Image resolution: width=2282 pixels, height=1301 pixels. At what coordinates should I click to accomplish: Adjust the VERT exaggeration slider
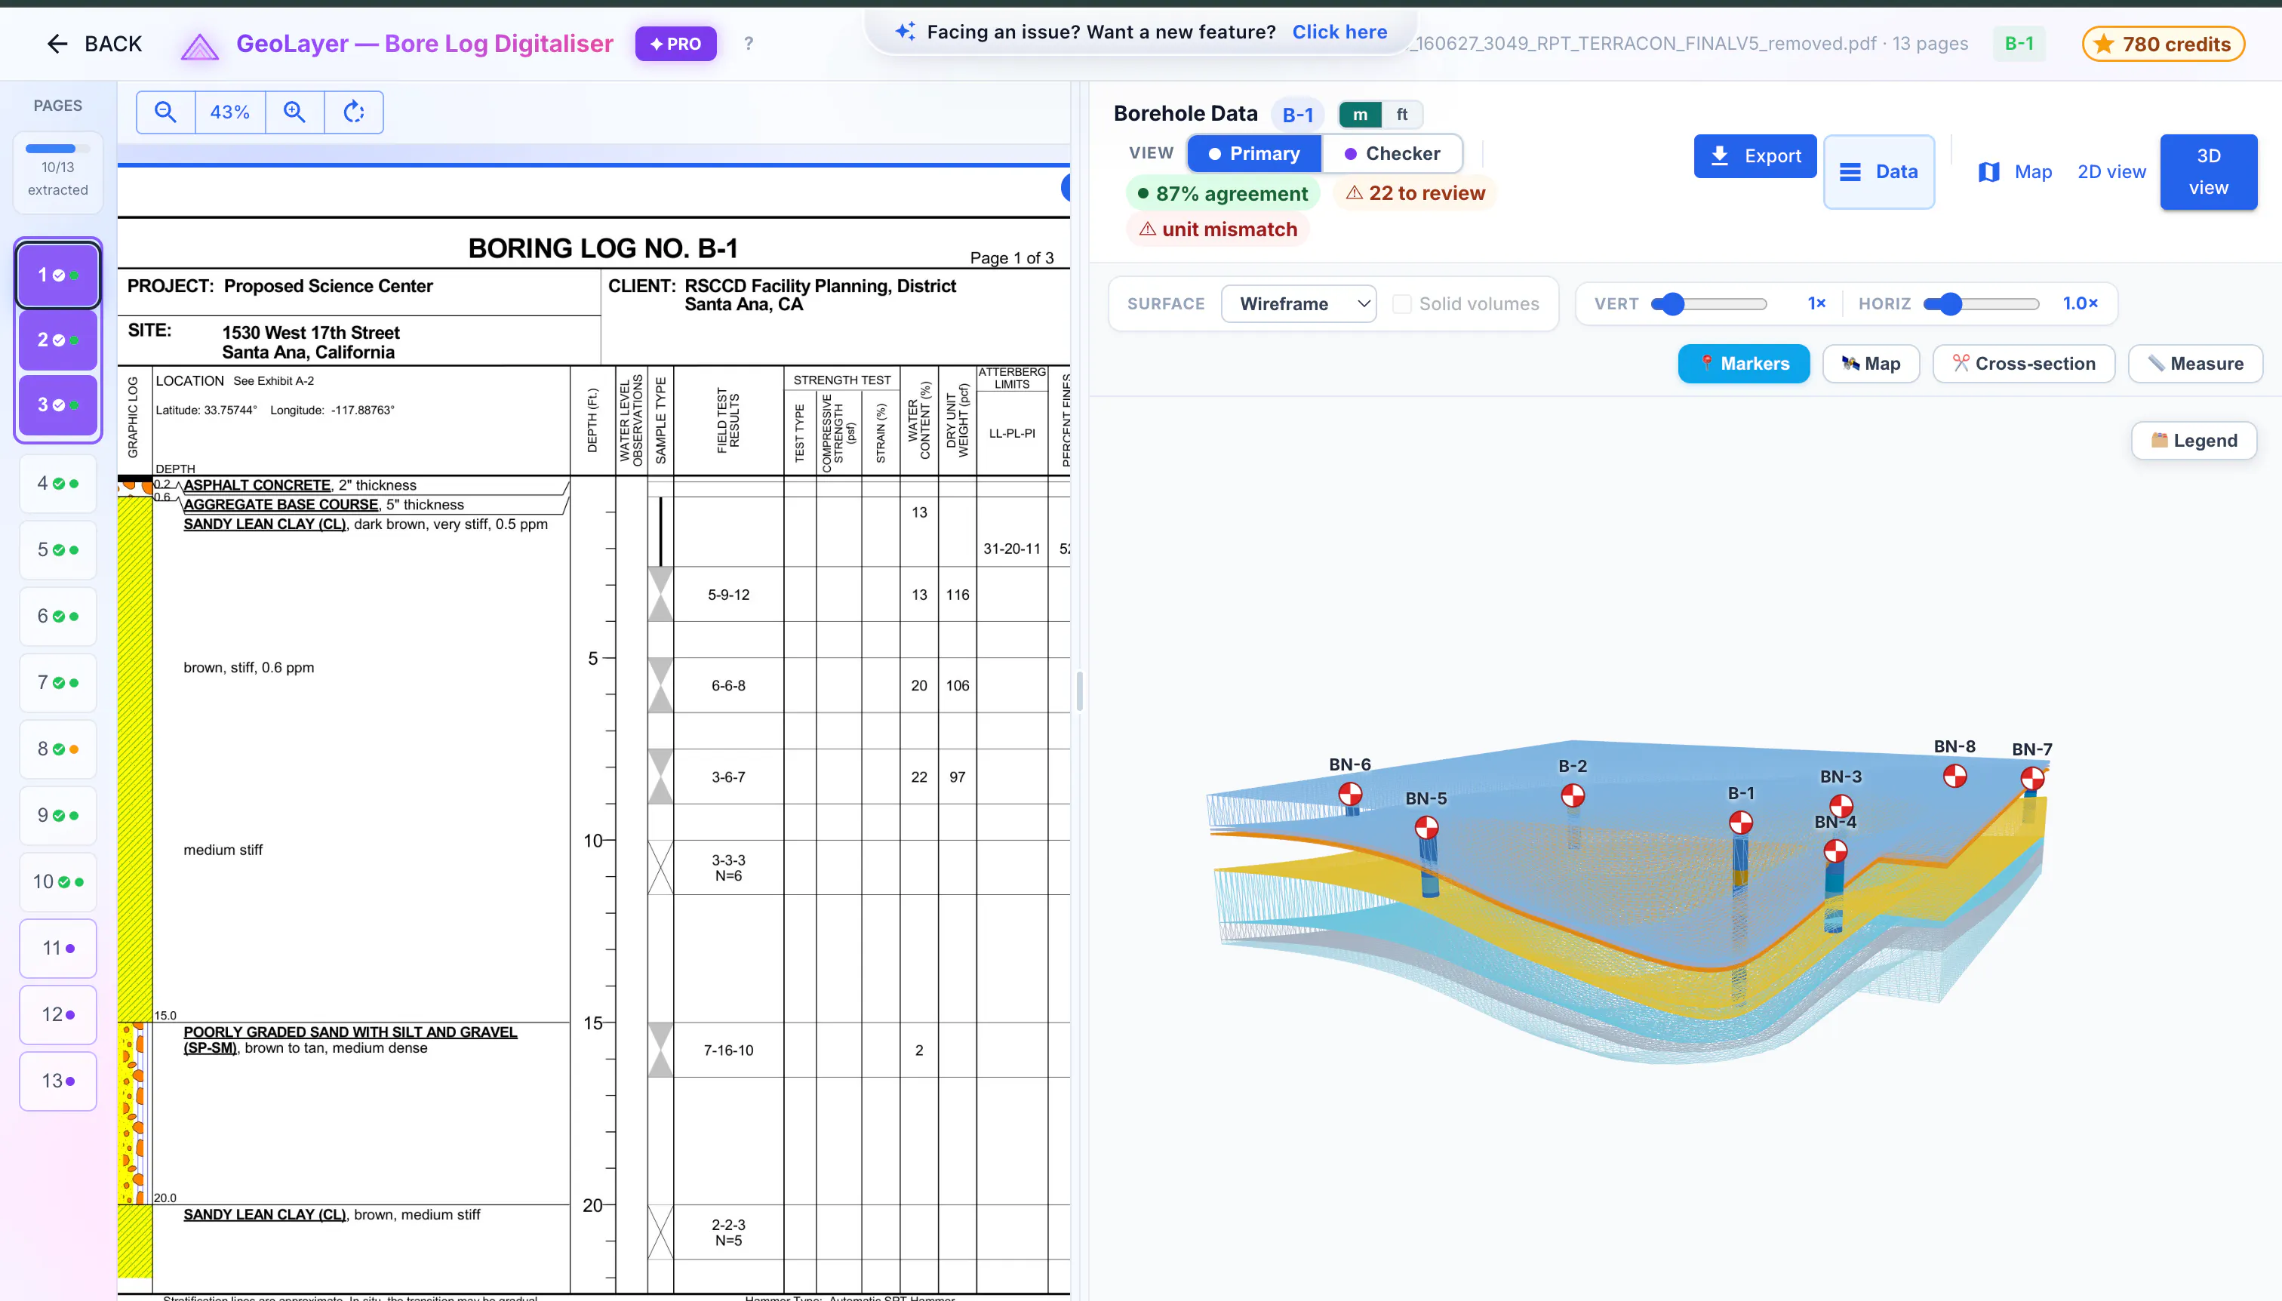pyautogui.click(x=1708, y=304)
